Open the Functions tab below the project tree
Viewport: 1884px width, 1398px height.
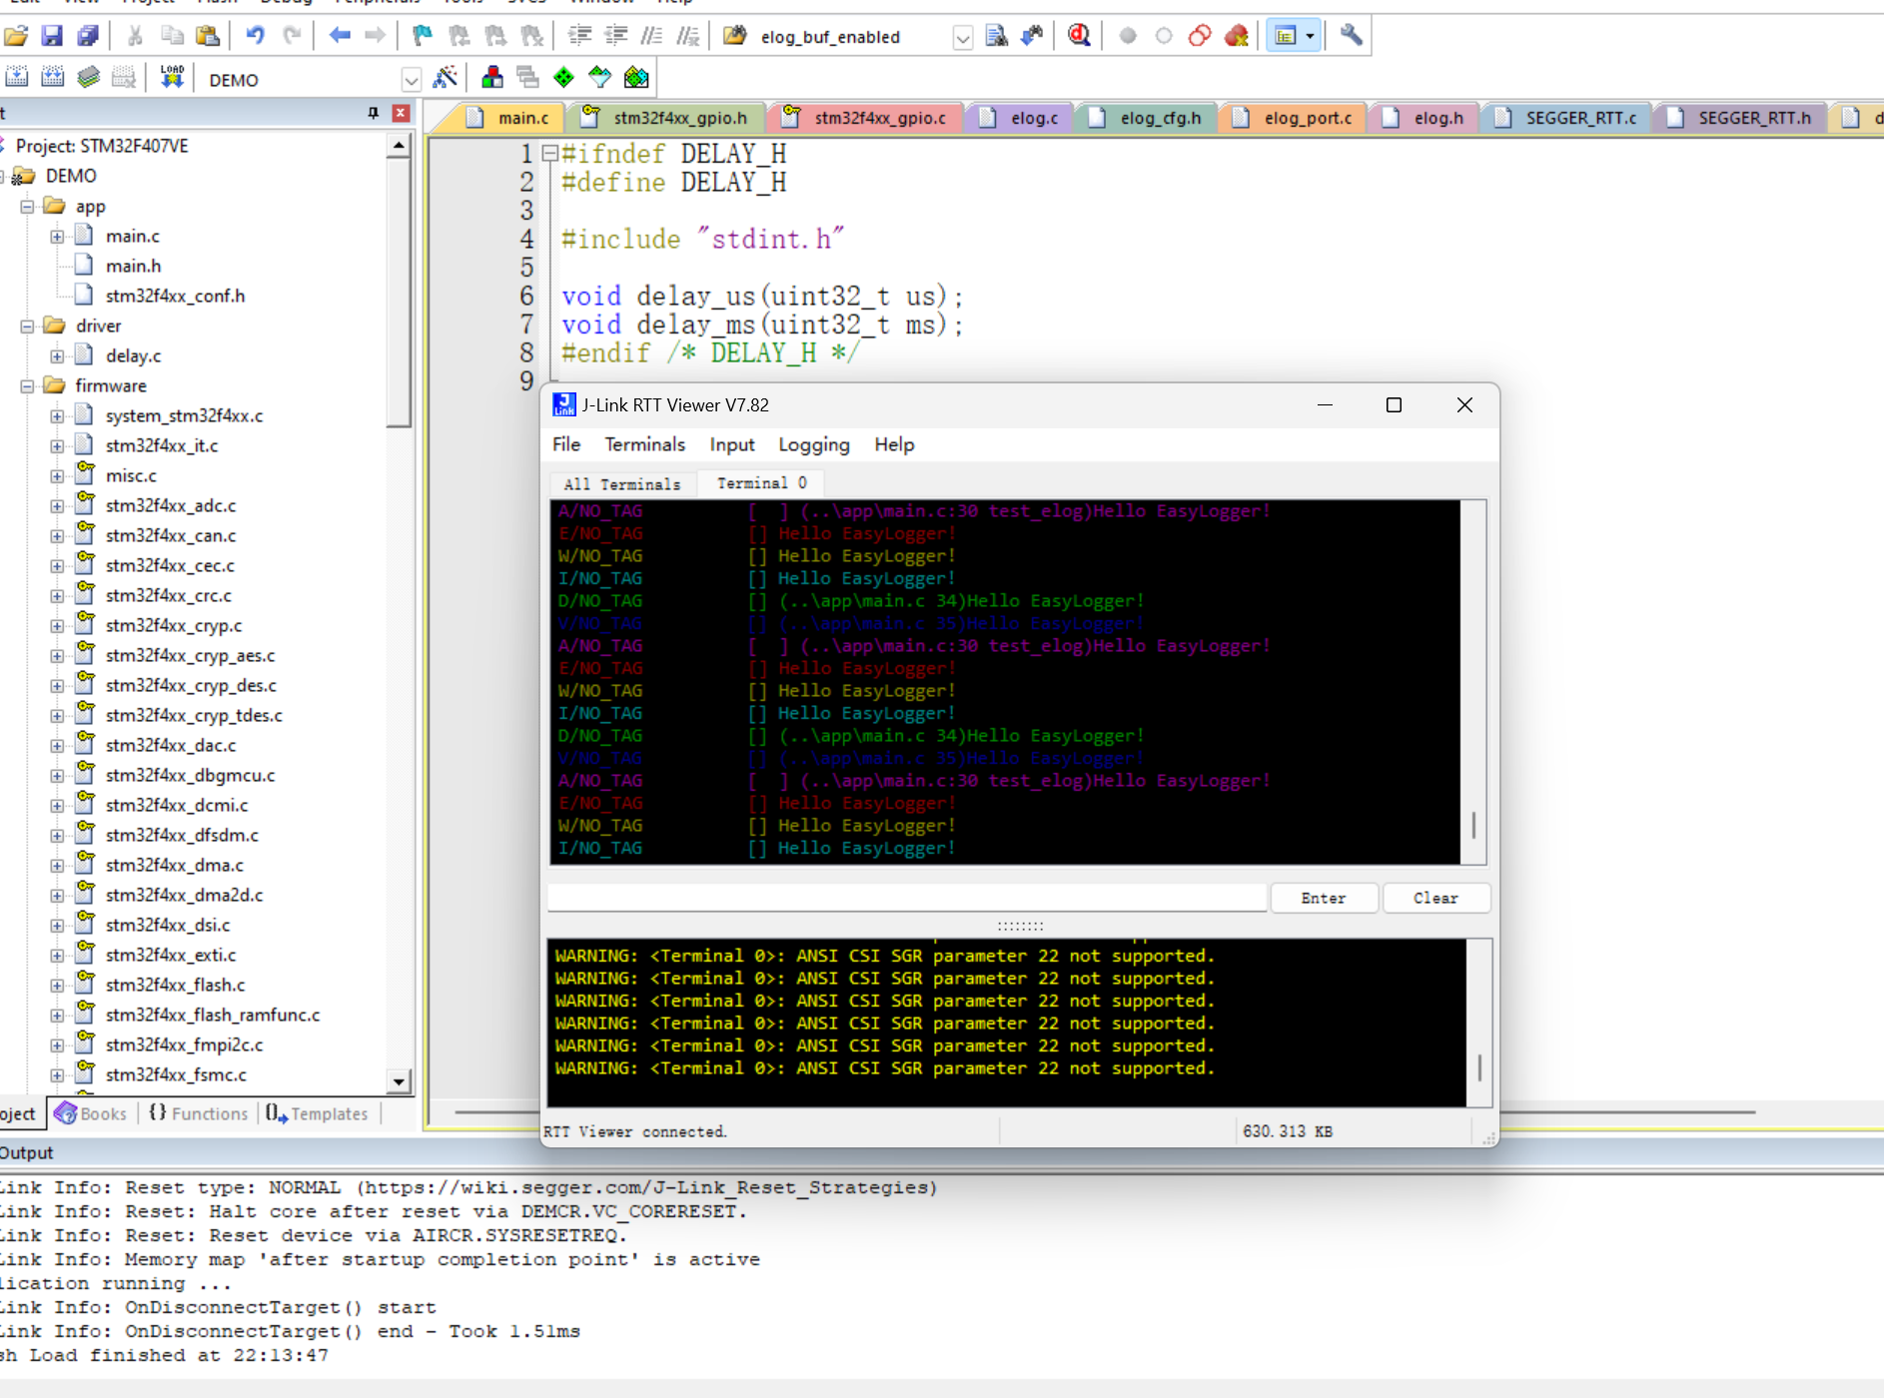pyautogui.click(x=198, y=1113)
